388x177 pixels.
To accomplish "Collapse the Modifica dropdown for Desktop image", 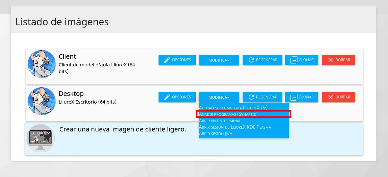I will [219, 97].
